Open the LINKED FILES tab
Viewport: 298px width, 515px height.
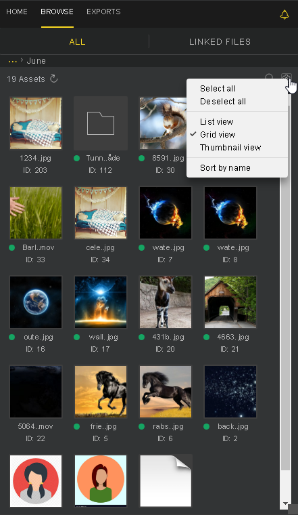[x=220, y=42]
